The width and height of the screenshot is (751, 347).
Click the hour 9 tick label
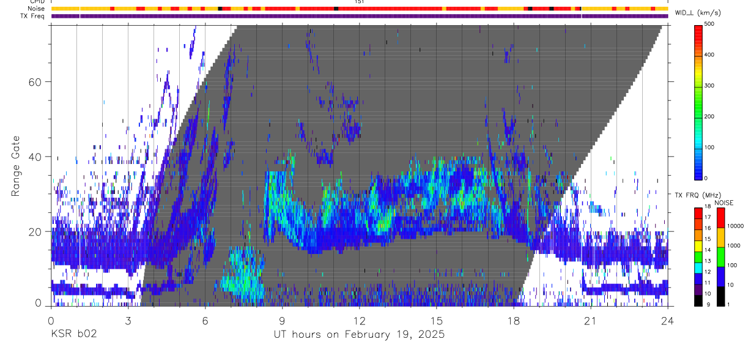pos(282,321)
